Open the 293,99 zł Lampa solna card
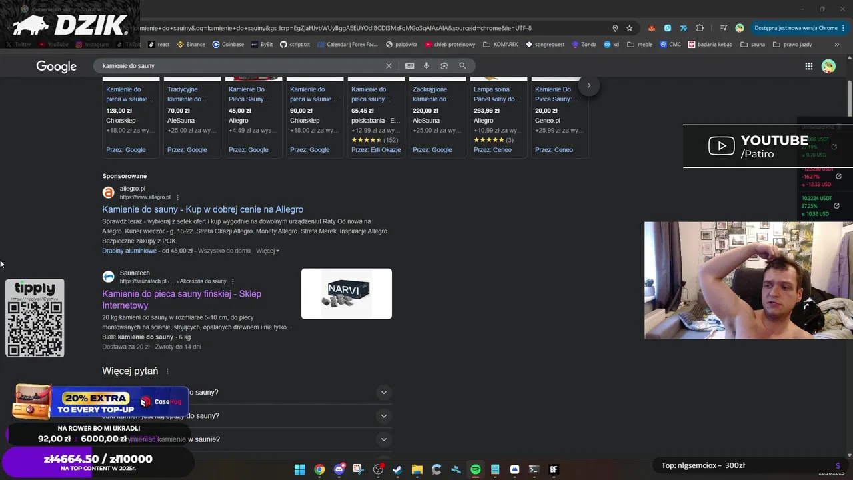The image size is (853, 480). (498, 117)
